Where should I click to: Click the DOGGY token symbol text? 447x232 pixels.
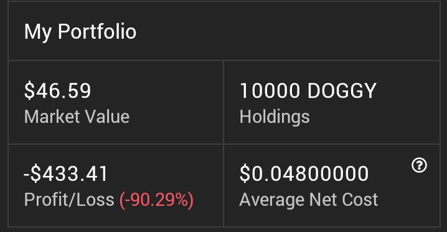point(342,91)
